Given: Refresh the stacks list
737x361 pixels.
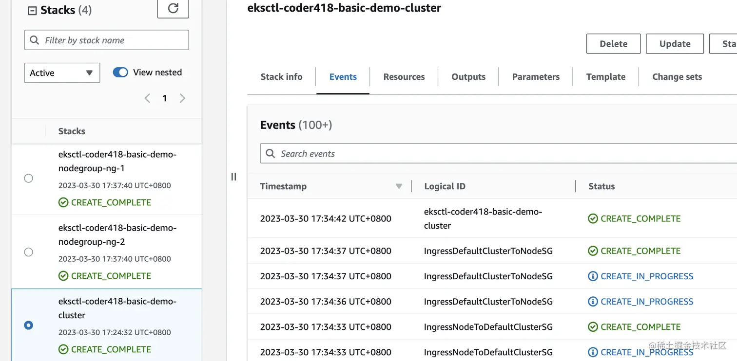Looking at the screenshot, I should [173, 8].
